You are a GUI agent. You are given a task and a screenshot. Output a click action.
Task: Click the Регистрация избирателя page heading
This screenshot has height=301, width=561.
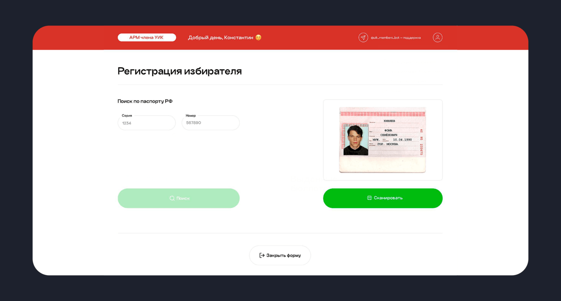click(x=180, y=71)
